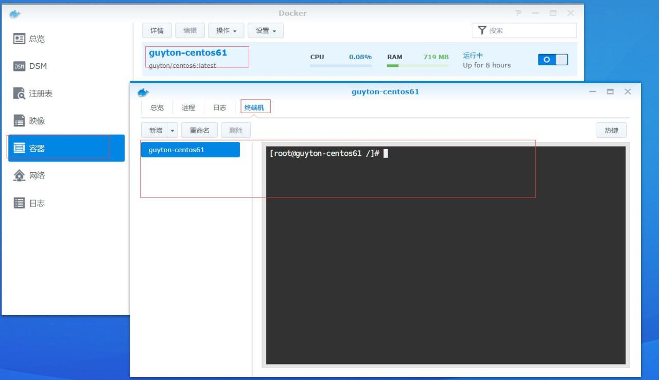
Task: Select guyton-centos61 in the terminal session list
Action: [190, 150]
